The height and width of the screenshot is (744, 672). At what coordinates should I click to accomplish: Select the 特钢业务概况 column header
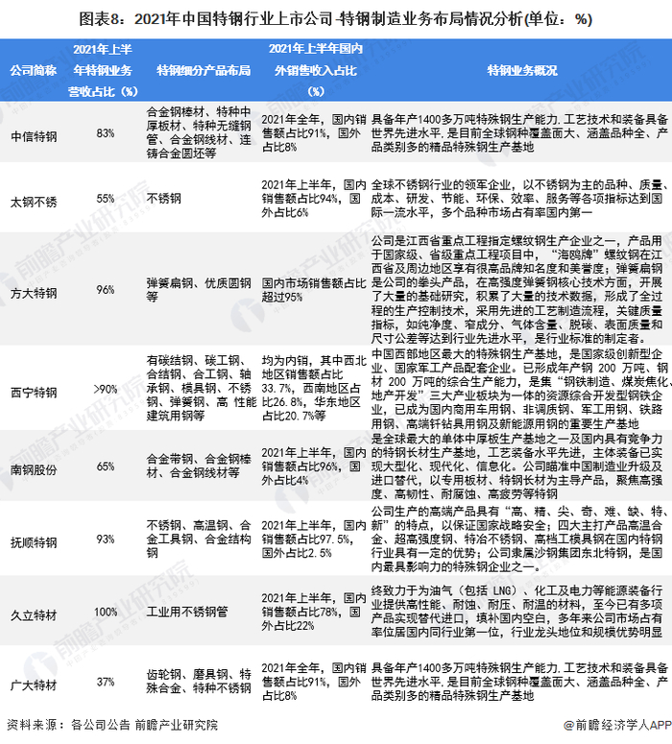coord(522,71)
